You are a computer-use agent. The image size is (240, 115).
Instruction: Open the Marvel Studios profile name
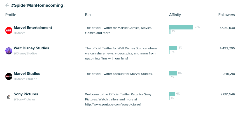[27, 73]
